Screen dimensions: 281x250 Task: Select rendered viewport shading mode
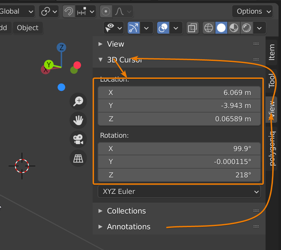[247, 28]
